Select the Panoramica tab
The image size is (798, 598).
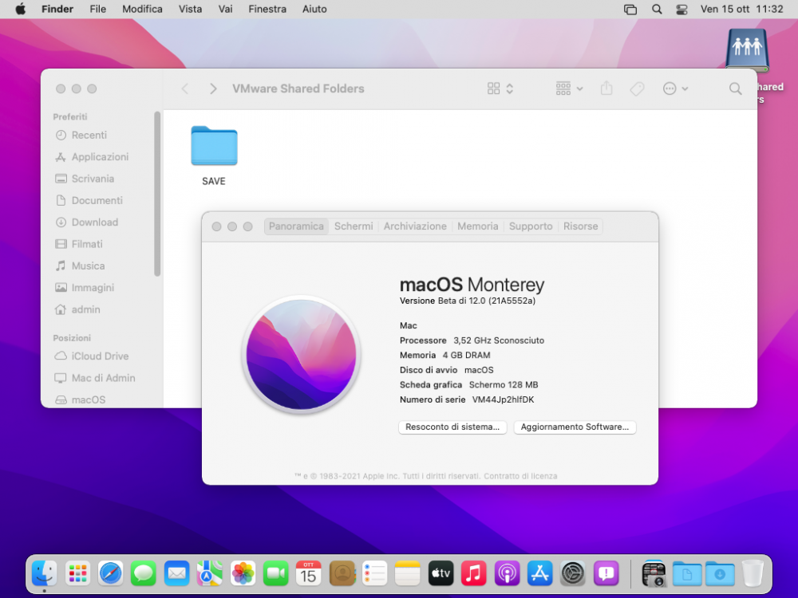[x=296, y=226]
